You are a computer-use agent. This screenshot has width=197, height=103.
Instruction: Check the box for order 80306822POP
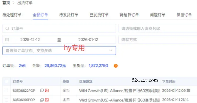(x=6, y=90)
